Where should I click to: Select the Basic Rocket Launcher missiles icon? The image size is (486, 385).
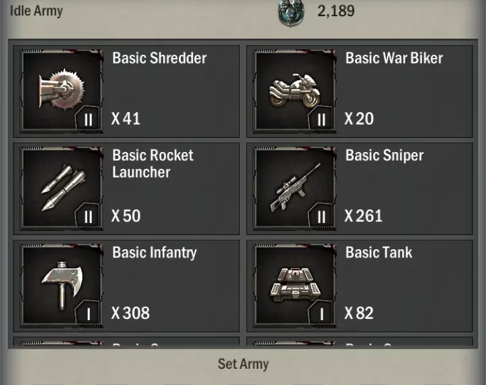[x=63, y=188]
